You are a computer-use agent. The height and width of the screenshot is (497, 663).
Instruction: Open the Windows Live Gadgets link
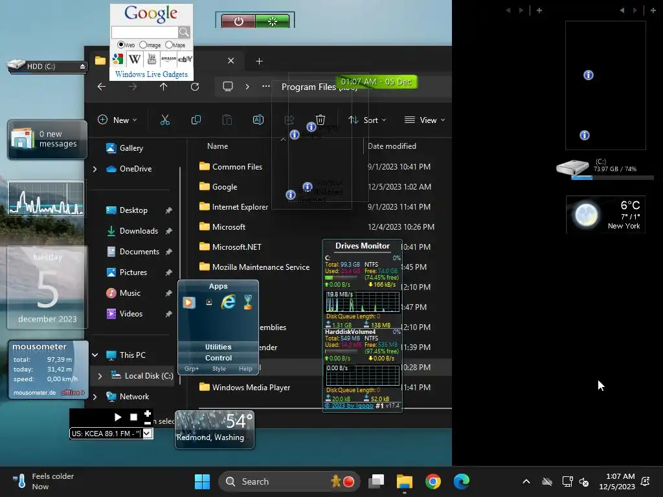coord(152,74)
